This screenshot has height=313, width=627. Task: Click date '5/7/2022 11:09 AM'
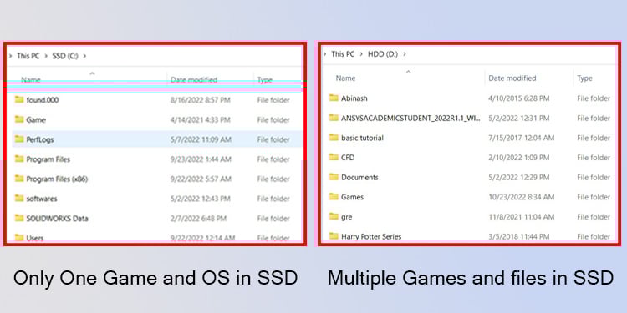pyautogui.click(x=201, y=139)
